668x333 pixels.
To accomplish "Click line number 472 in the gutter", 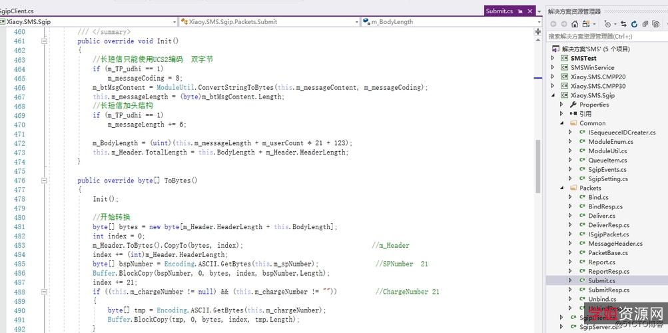I will [x=19, y=143].
